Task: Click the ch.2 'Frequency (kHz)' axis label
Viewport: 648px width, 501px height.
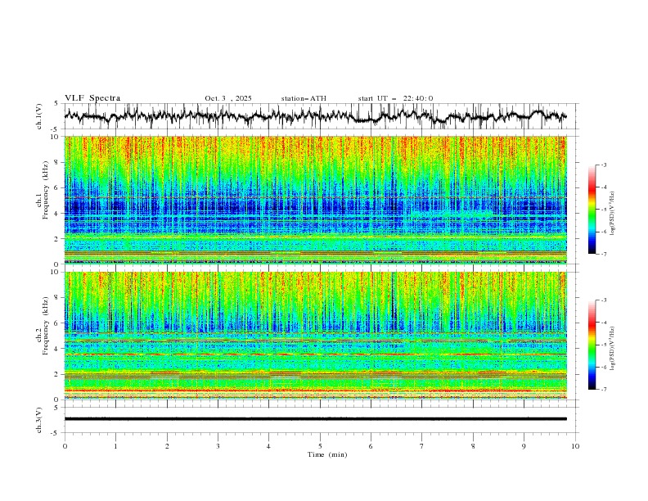Action: [46, 326]
